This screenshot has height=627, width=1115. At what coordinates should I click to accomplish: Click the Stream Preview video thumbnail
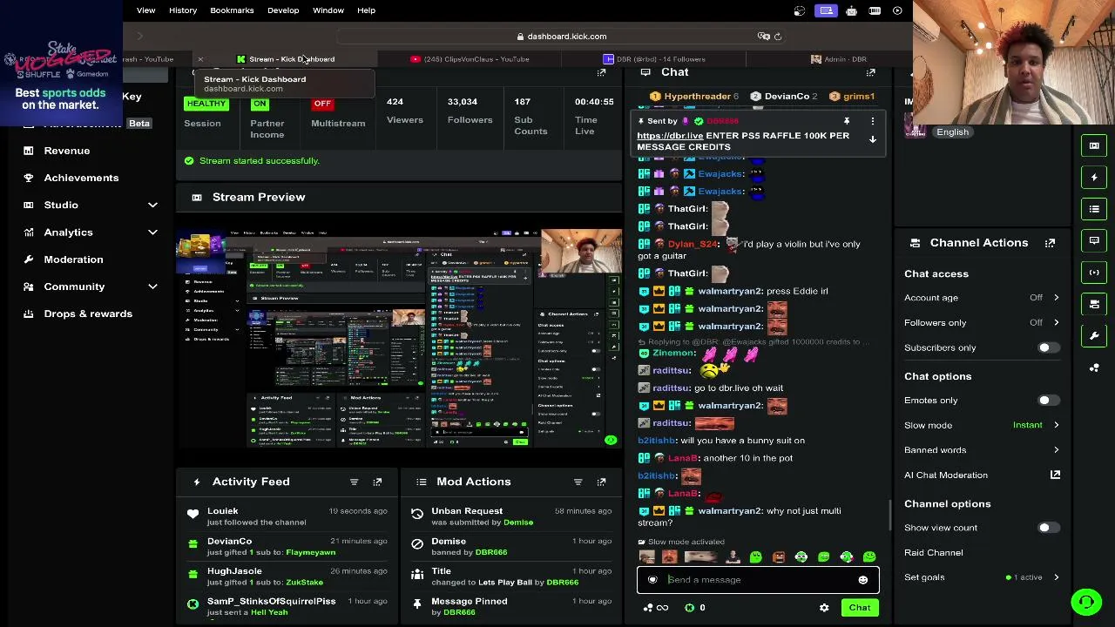399,339
